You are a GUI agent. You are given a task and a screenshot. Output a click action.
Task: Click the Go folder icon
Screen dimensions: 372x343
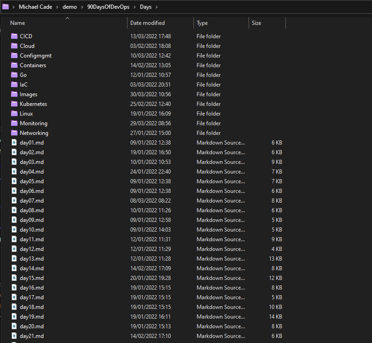pos(14,75)
